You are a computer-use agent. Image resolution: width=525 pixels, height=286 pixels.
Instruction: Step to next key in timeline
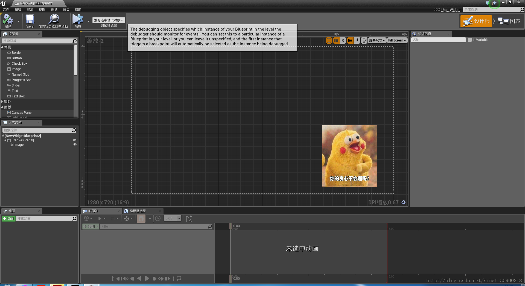pyautogui.click(x=161, y=278)
